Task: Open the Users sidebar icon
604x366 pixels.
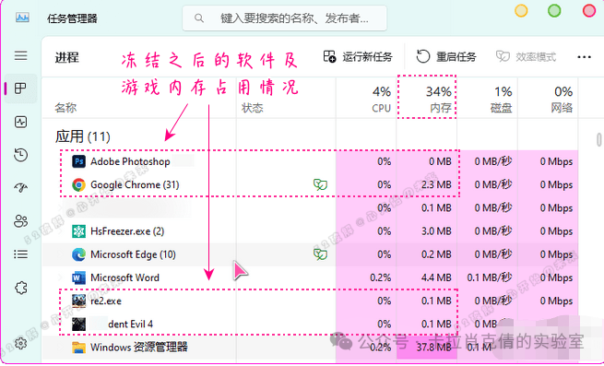Action: [21, 220]
